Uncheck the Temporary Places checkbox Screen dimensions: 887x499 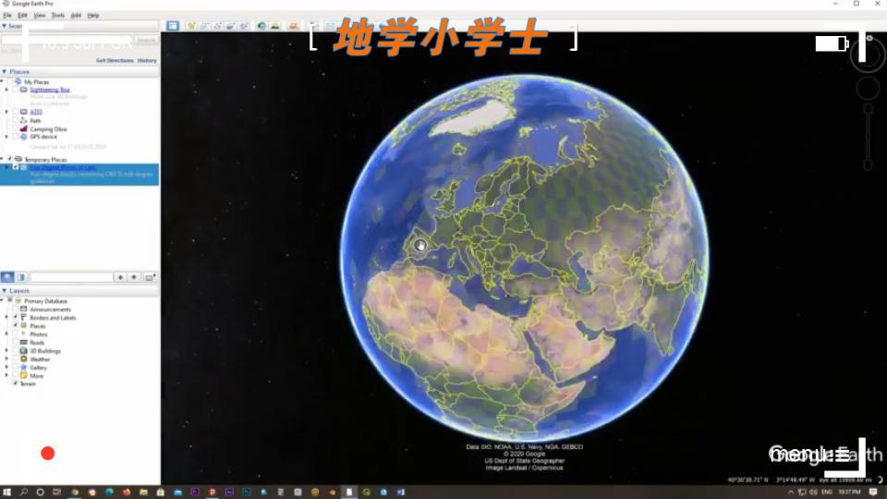tap(9, 160)
